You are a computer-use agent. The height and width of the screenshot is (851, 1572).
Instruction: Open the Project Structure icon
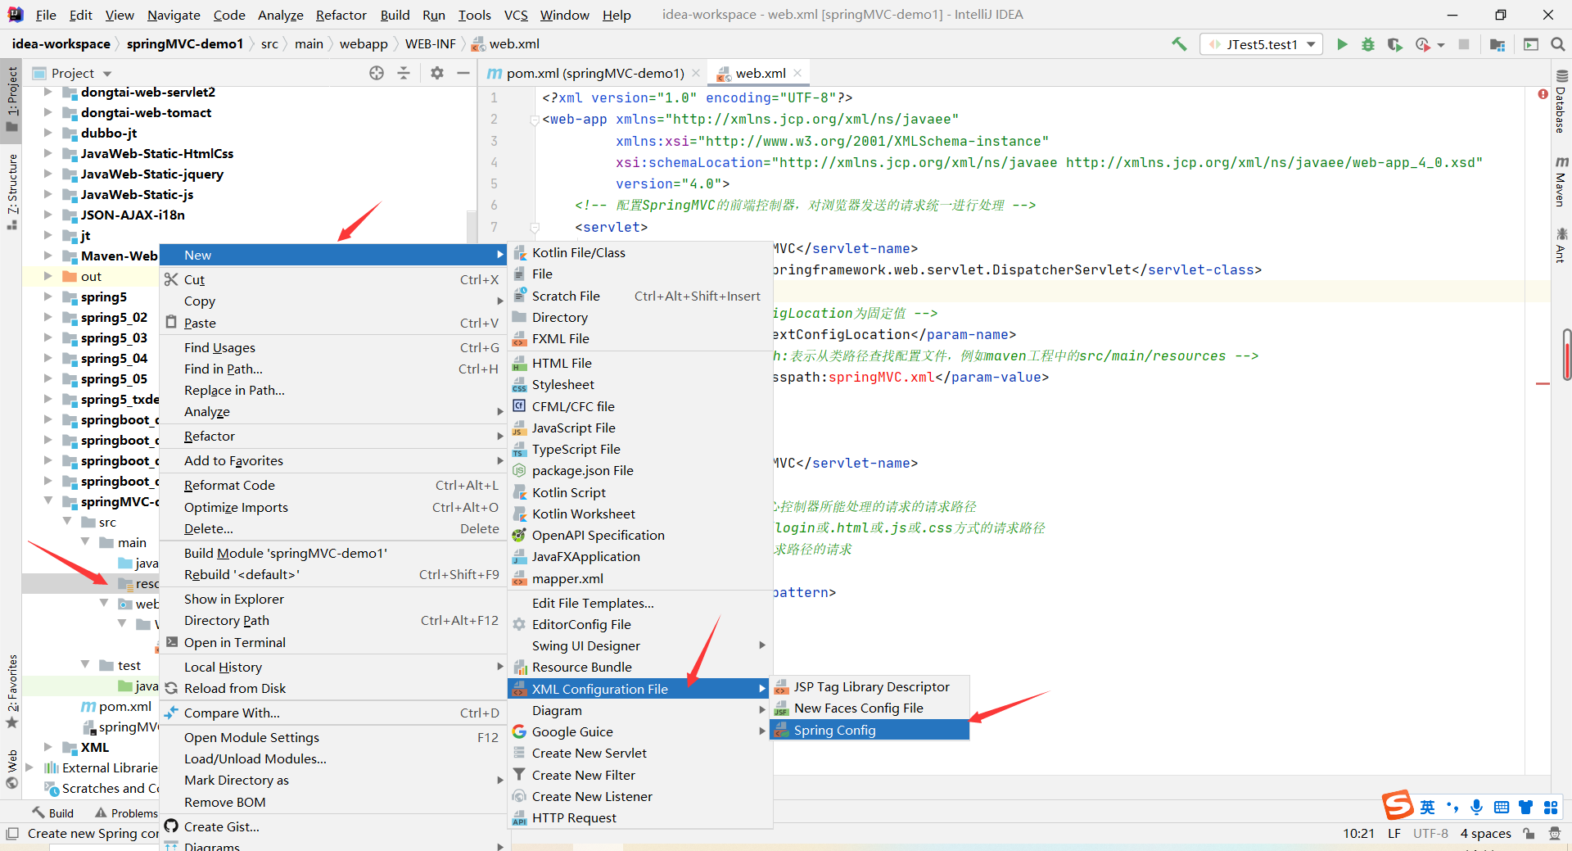pos(1497,44)
